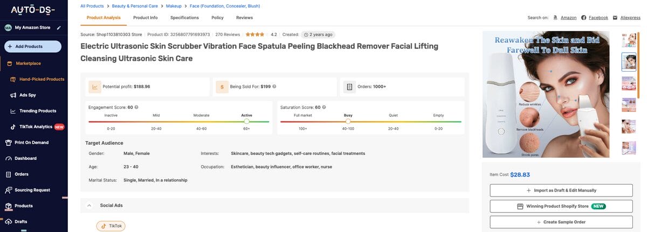Click the Sourcing Request icon
Viewport: 647px width, 232px height.
[x=9, y=190]
